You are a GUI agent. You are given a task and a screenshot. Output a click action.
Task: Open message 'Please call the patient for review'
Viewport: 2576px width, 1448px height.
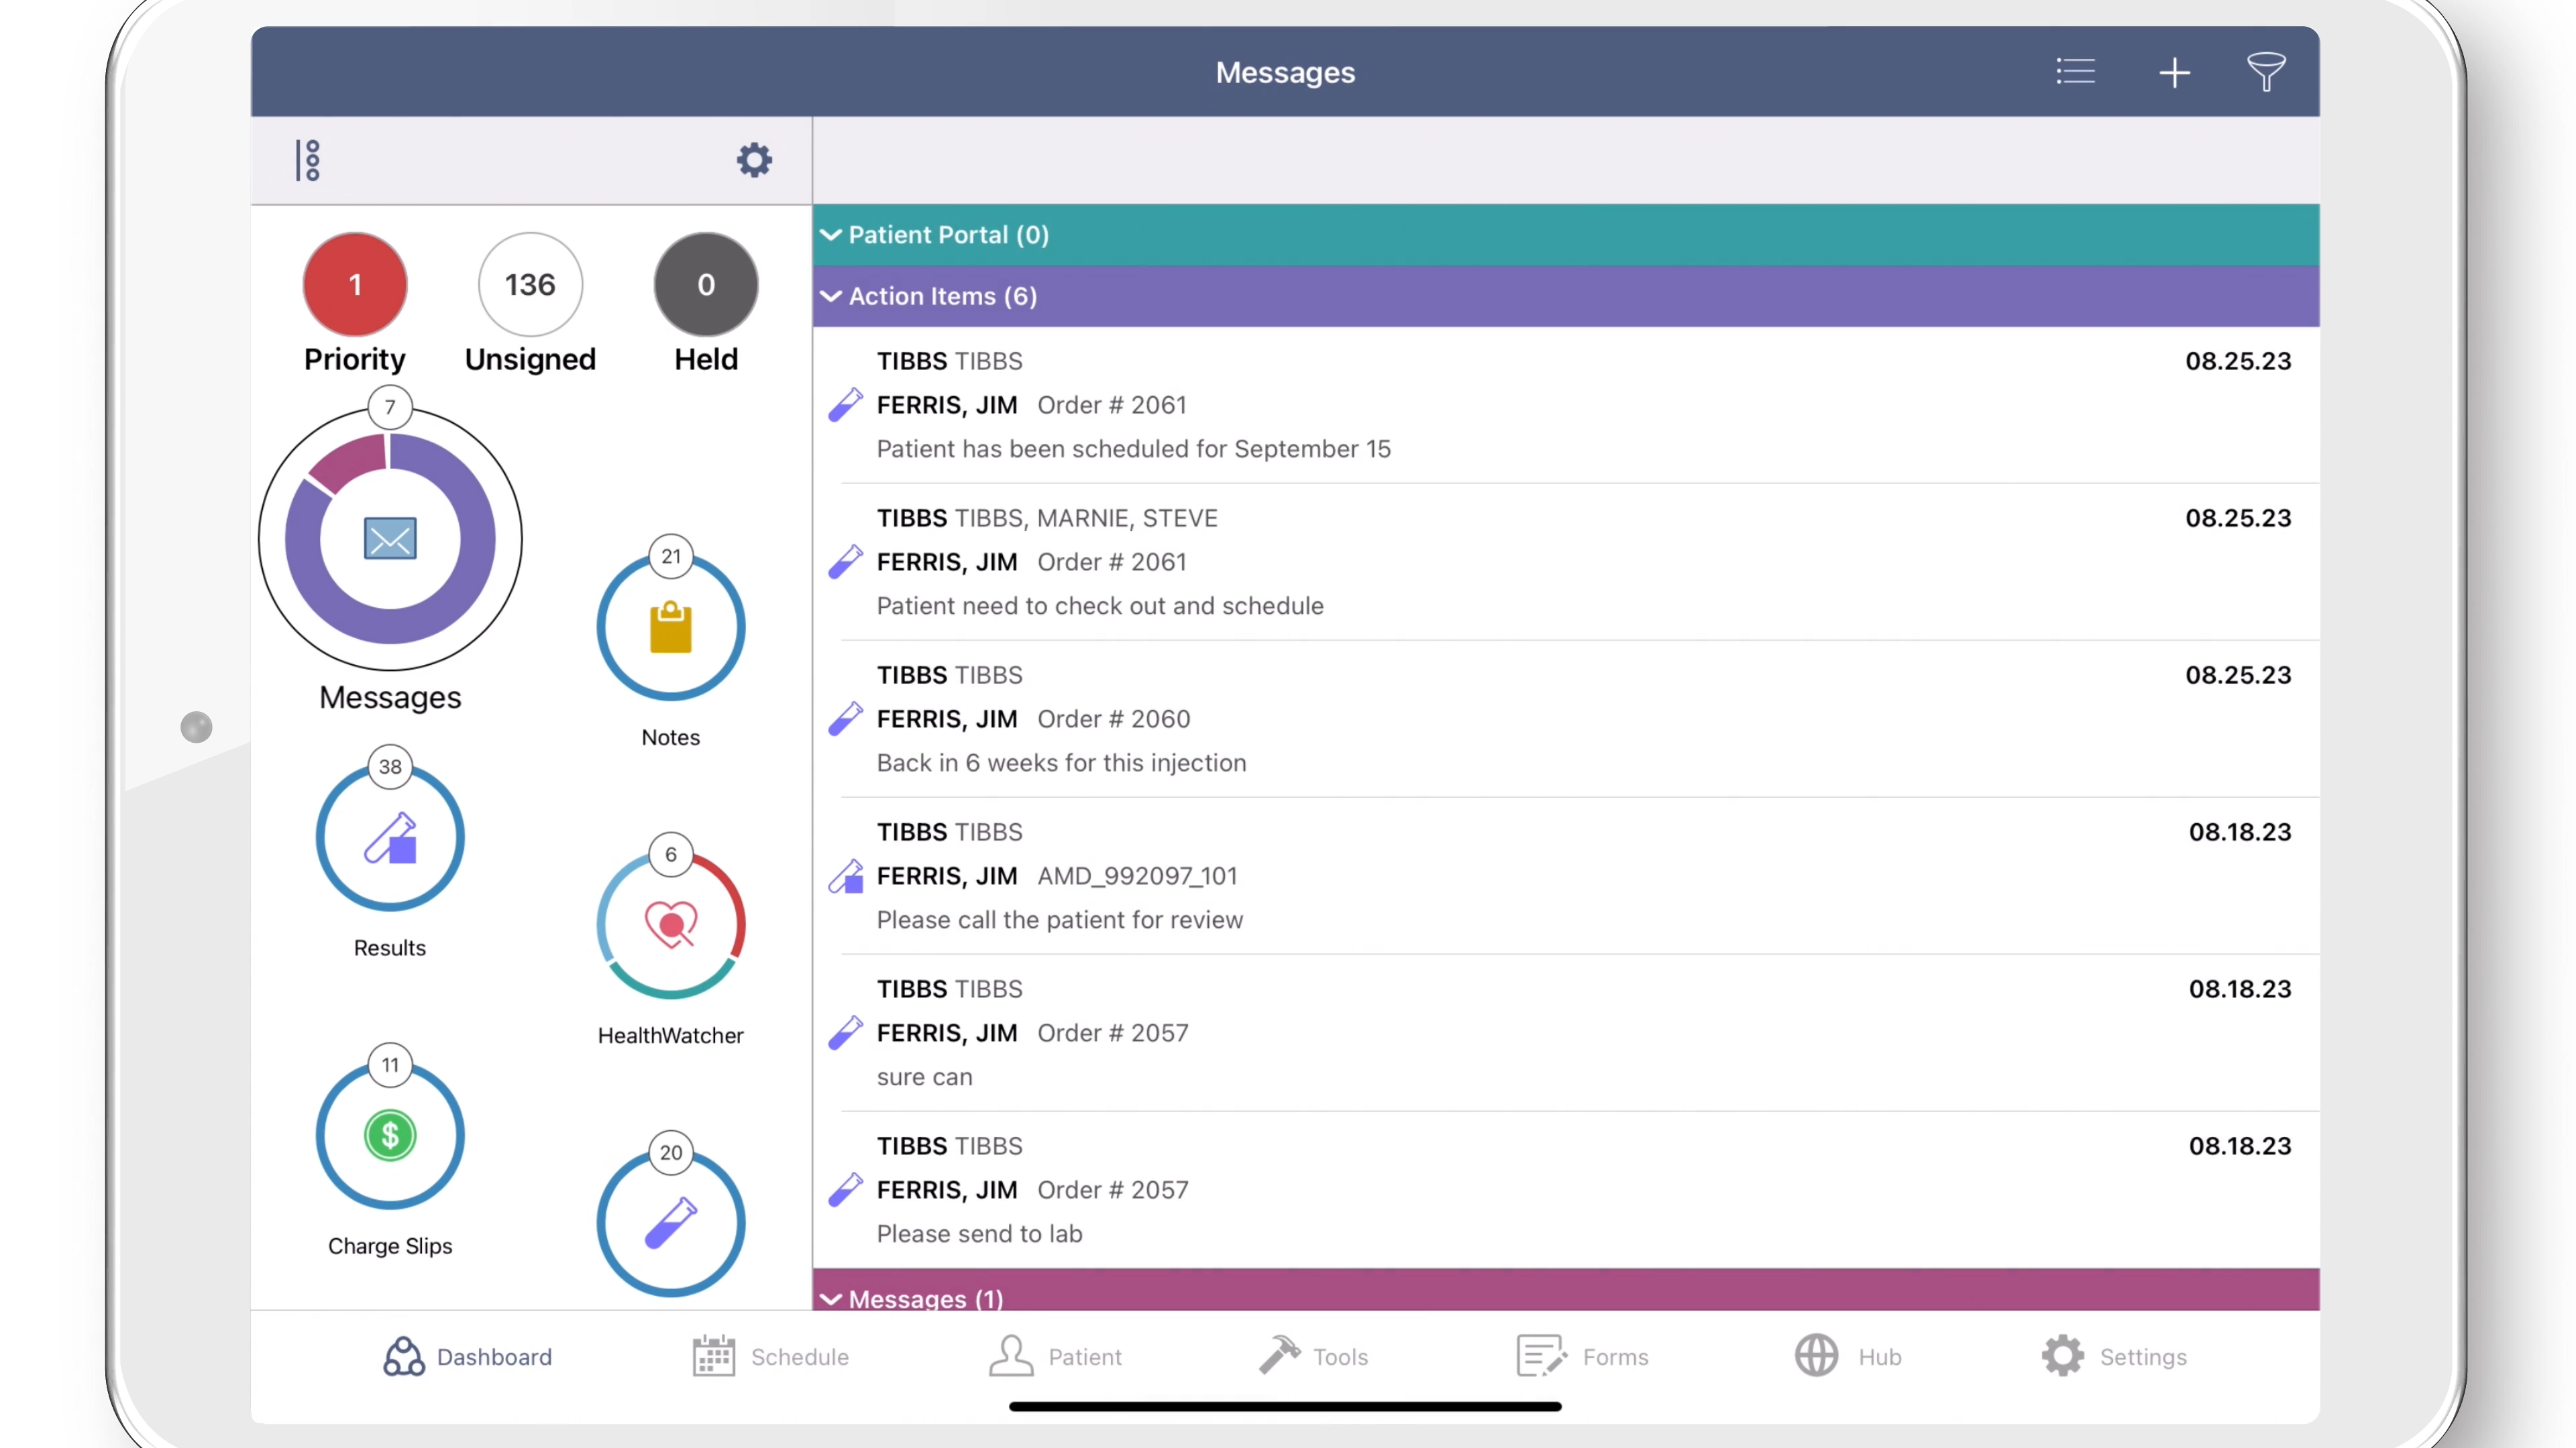(1566, 876)
